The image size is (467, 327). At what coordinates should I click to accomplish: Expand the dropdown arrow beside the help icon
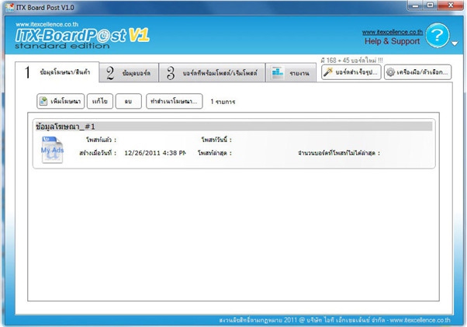pos(455,43)
